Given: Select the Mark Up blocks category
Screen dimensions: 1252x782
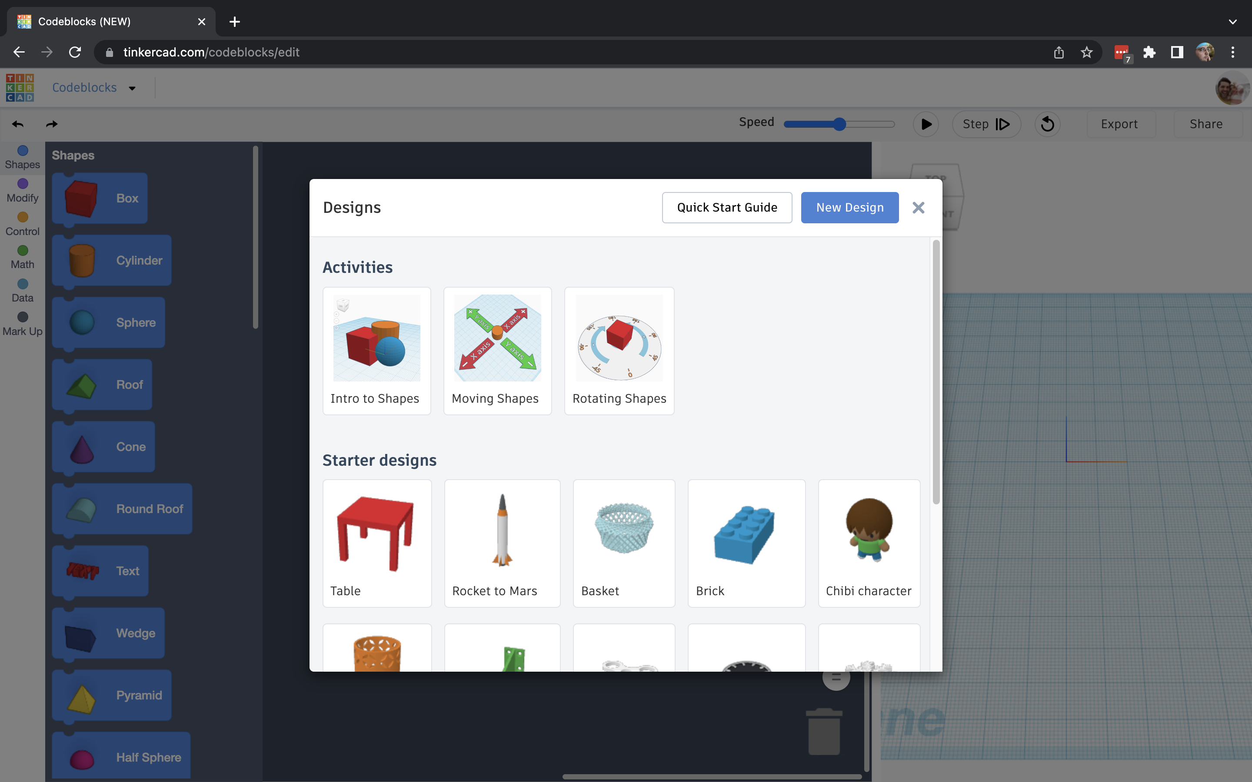Looking at the screenshot, I should pos(22,324).
